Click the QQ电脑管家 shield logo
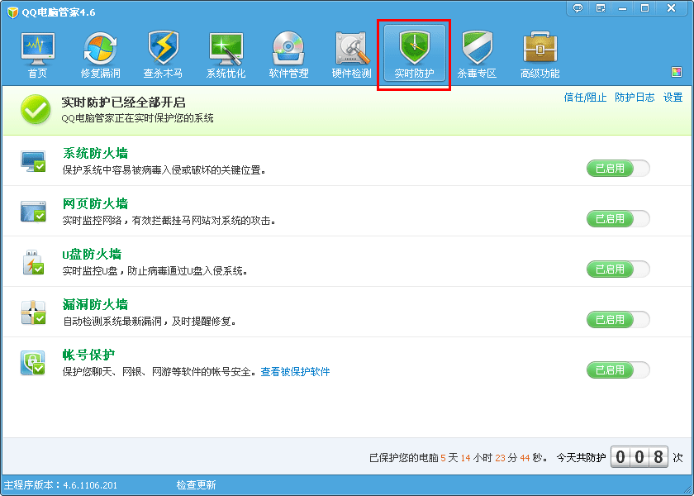Screen dimensions: 694x496 pyautogui.click(x=13, y=12)
